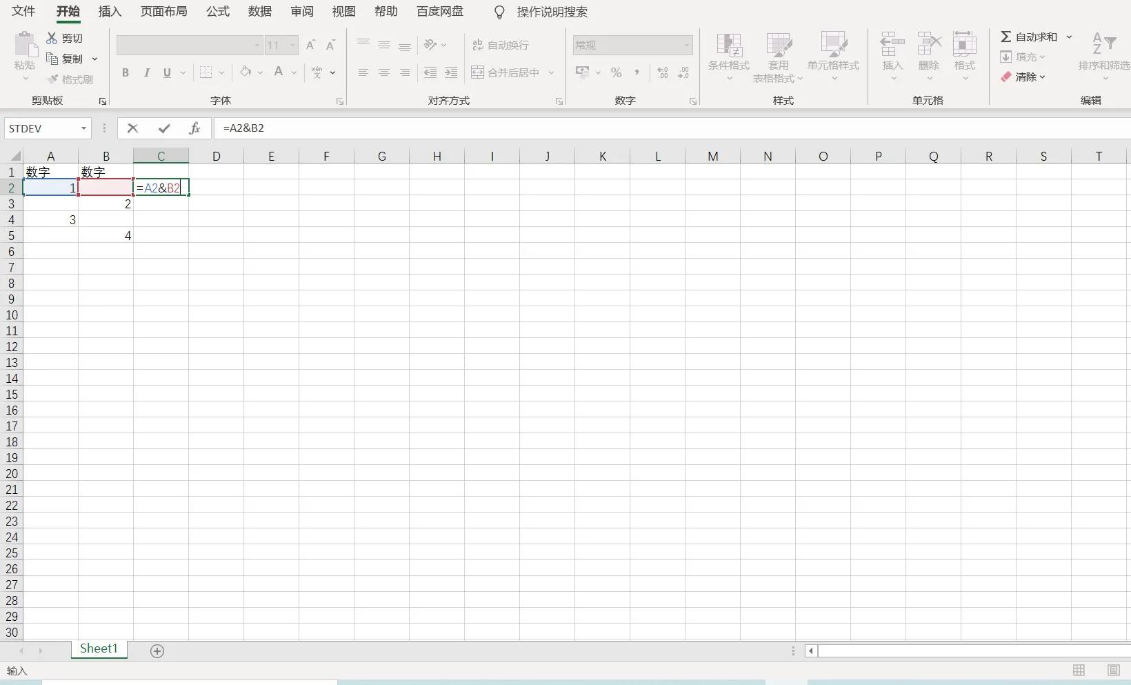
Task: Click decrease decimal places icon
Action: click(683, 72)
